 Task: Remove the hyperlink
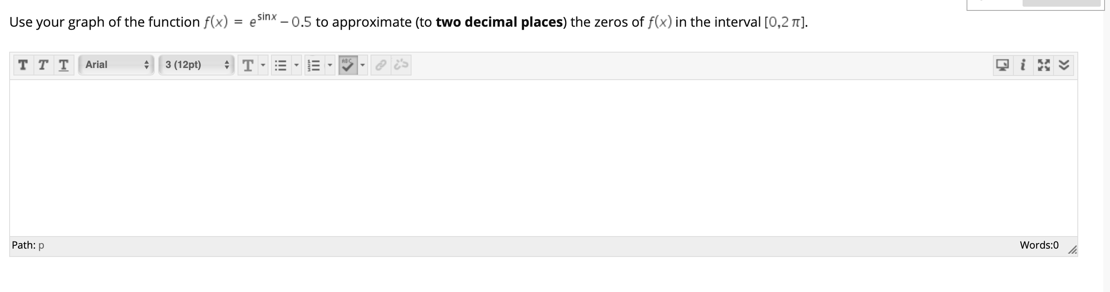point(399,65)
